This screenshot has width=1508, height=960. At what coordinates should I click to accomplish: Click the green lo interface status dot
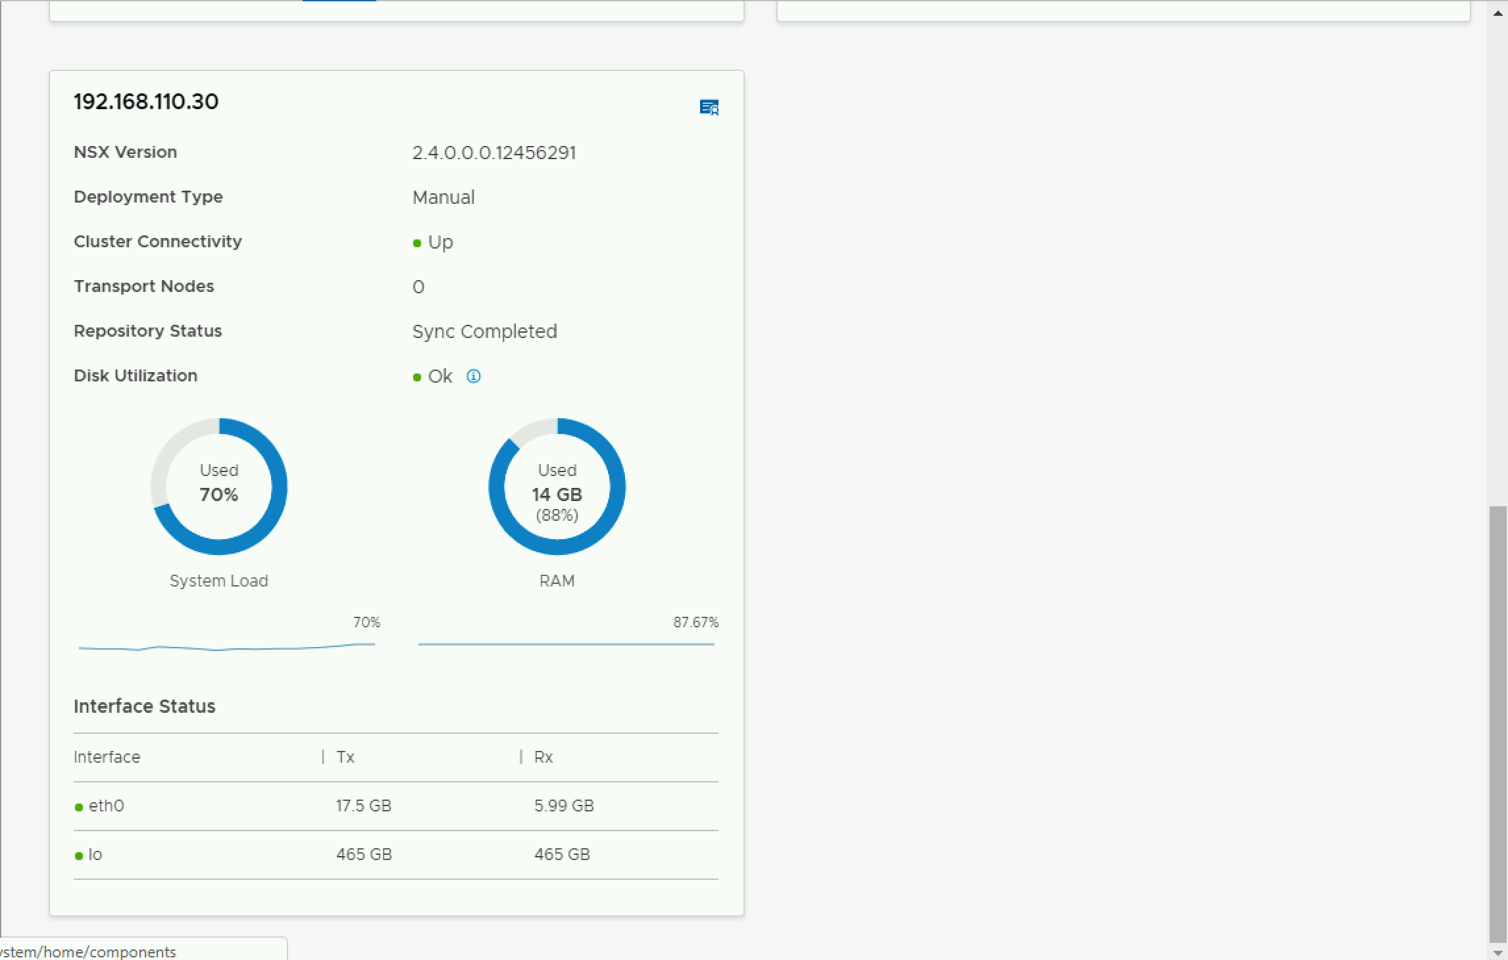click(x=79, y=855)
